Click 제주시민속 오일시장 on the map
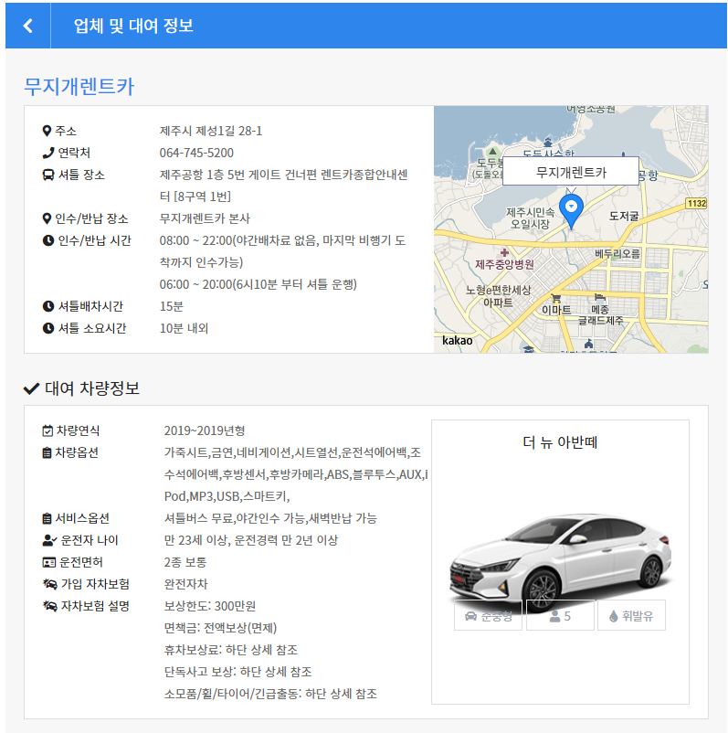Image resolution: width=728 pixels, height=733 pixels. click(x=530, y=218)
